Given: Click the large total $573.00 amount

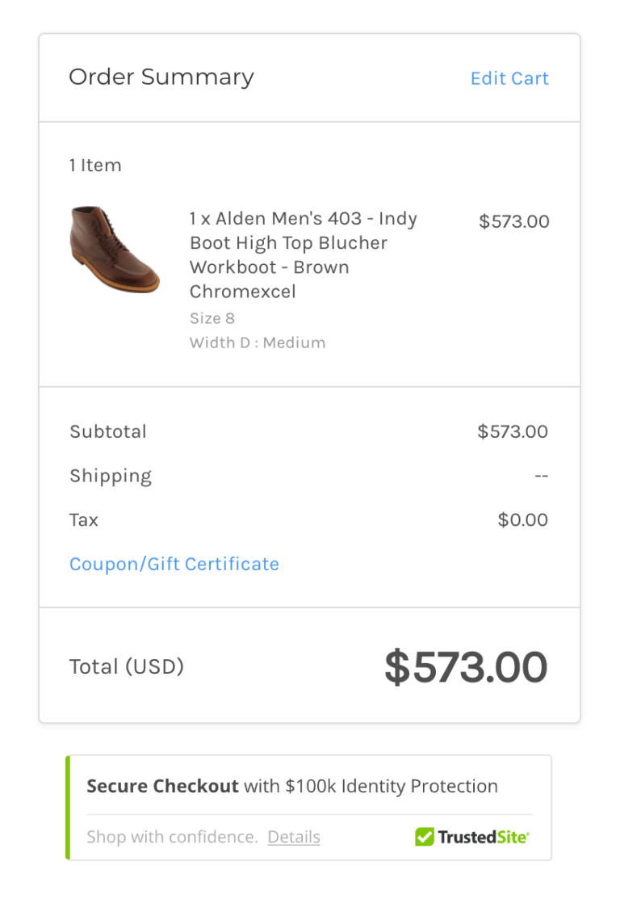Looking at the screenshot, I should (x=466, y=667).
